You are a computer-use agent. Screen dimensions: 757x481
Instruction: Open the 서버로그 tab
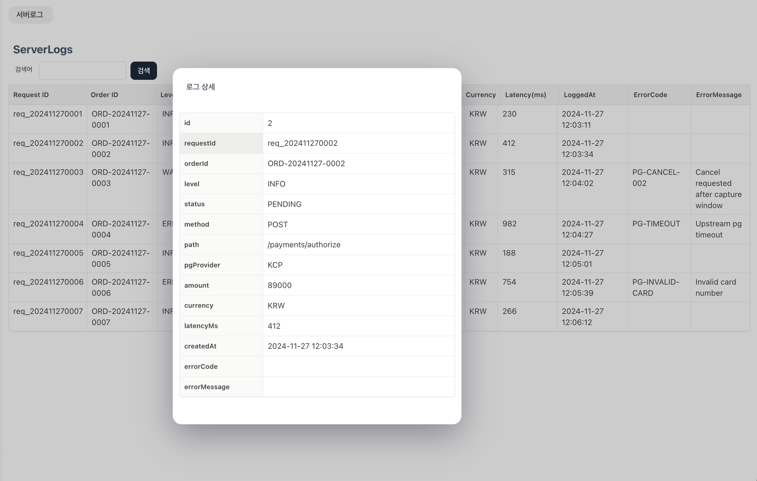point(30,15)
